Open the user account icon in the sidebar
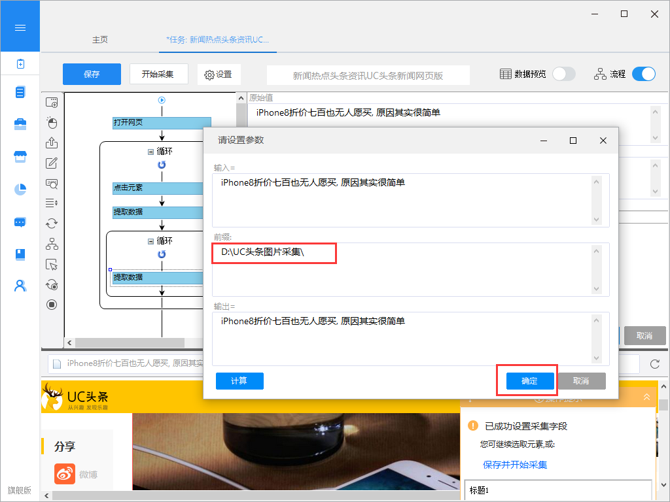This screenshot has width=670, height=502. [20, 286]
